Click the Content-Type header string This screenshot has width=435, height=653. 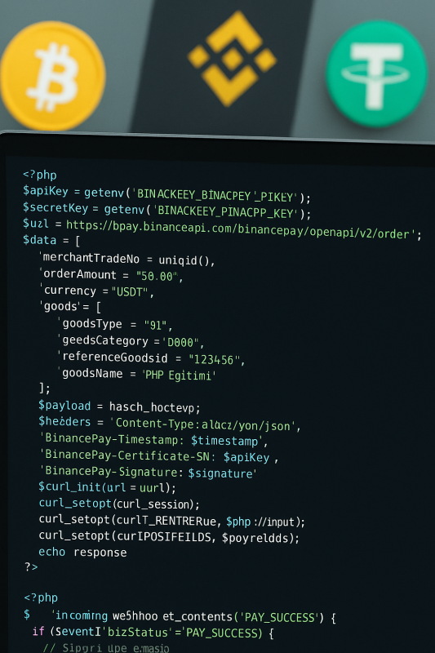202,424
